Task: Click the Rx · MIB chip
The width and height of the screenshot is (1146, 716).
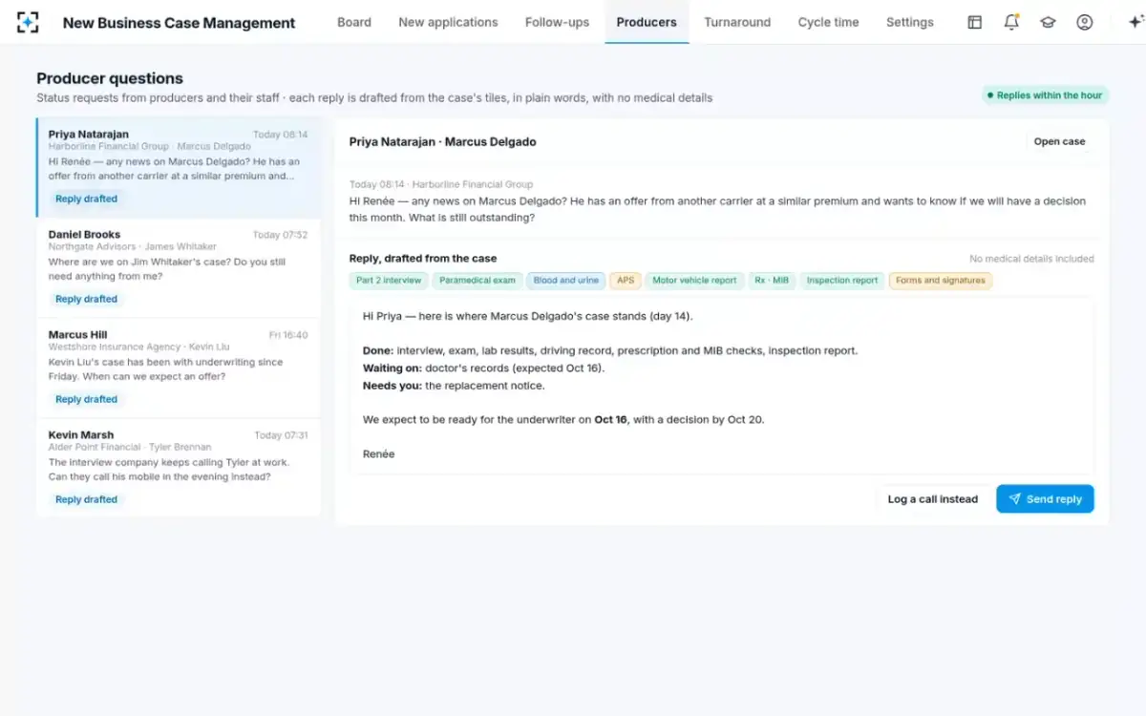Action: click(x=772, y=281)
